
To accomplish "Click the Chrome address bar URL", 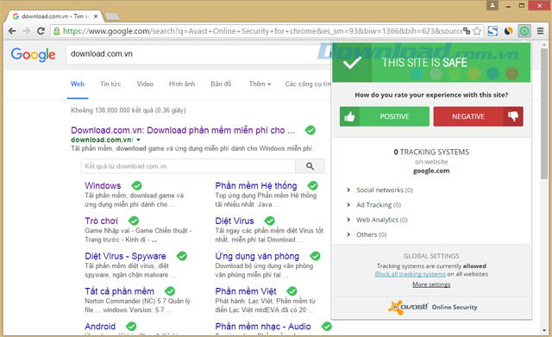I will tap(262, 31).
